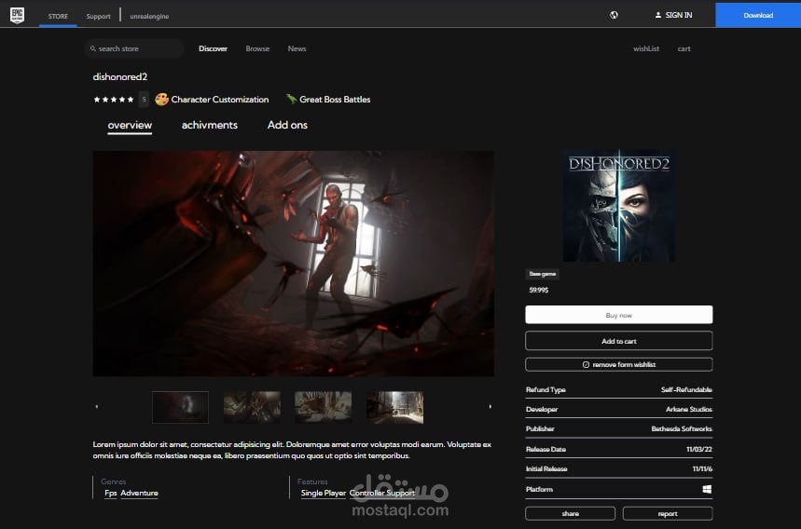Image resolution: width=801 pixels, height=529 pixels.
Task: Open the language globe icon
Action: coord(614,15)
